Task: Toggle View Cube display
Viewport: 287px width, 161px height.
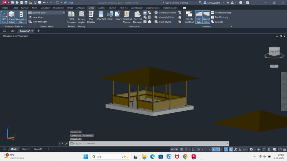Action: click(11, 17)
